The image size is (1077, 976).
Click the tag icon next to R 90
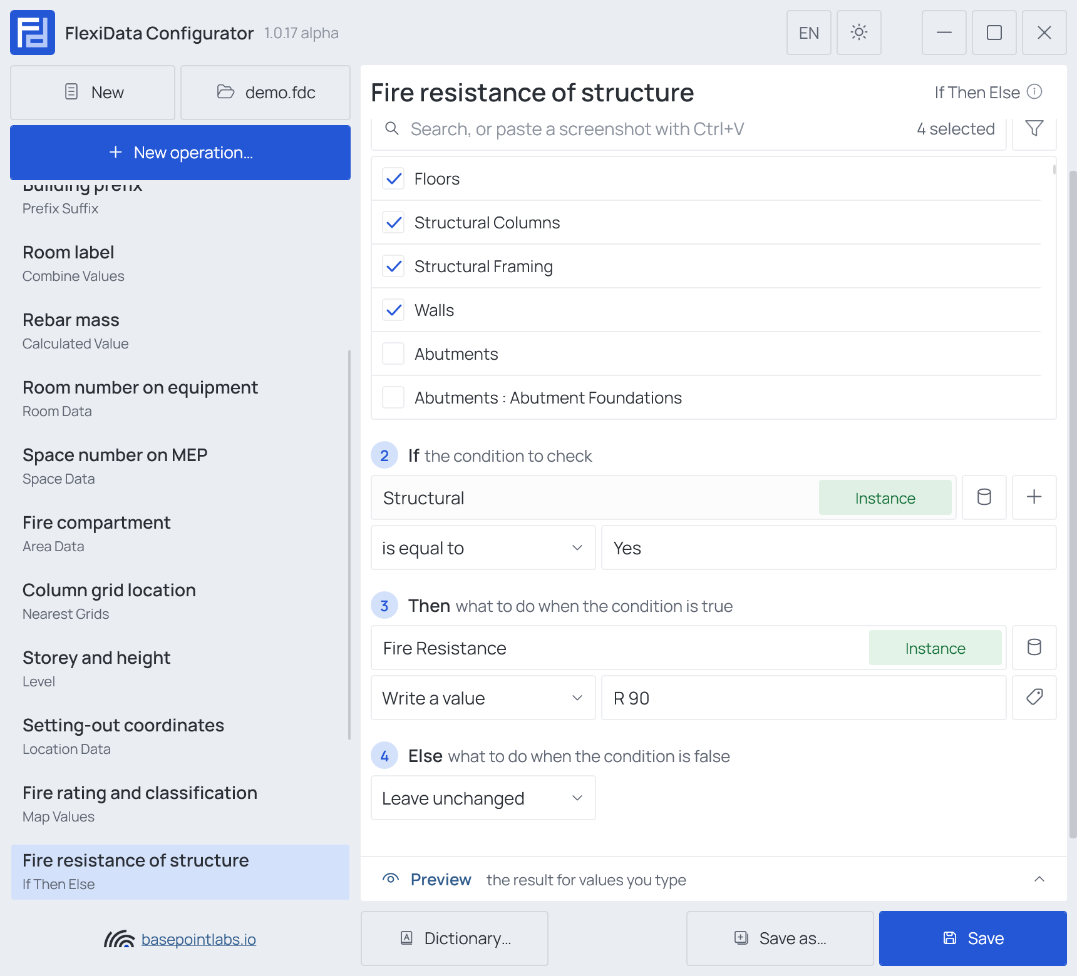[1034, 698]
